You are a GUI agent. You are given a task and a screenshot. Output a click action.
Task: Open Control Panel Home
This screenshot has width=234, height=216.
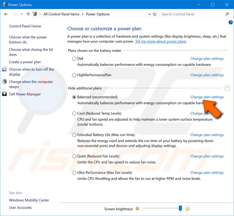pyautogui.click(x=25, y=26)
